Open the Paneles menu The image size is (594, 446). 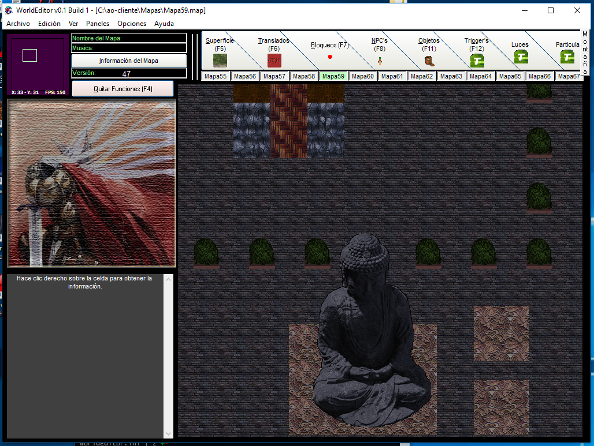point(97,24)
